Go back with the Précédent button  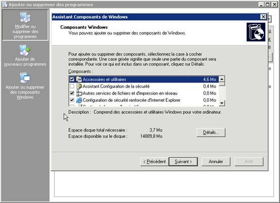point(154,161)
